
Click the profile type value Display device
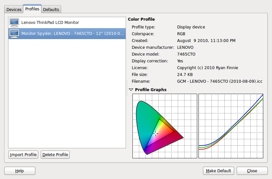tap(191, 27)
